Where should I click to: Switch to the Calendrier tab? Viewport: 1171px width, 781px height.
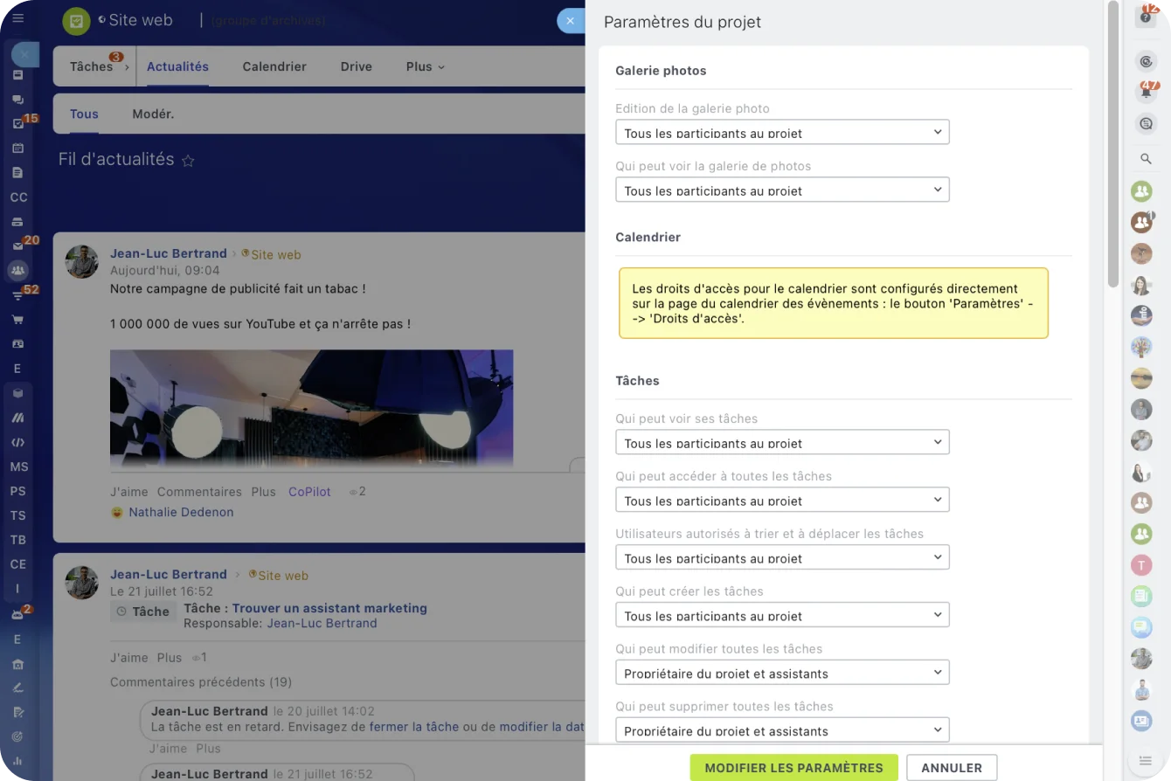pyautogui.click(x=274, y=66)
